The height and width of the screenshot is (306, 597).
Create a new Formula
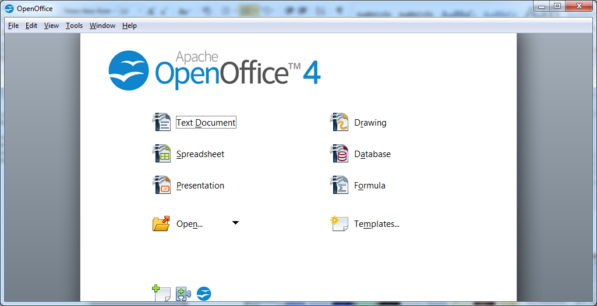pyautogui.click(x=370, y=186)
